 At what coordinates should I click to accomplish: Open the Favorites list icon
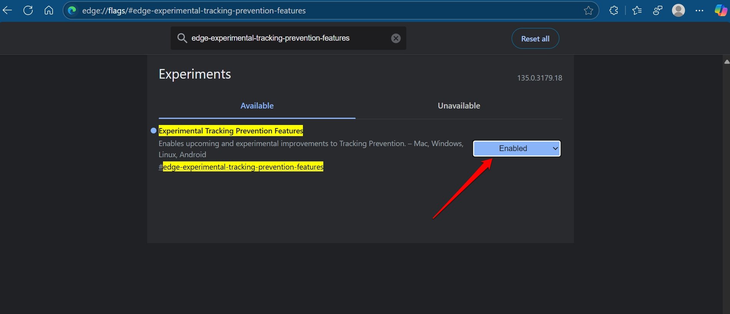click(637, 10)
